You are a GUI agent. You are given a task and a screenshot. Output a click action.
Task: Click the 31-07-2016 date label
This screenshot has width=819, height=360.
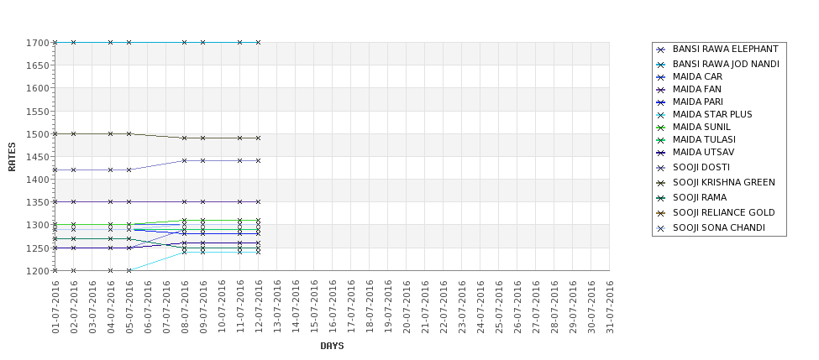point(610,307)
